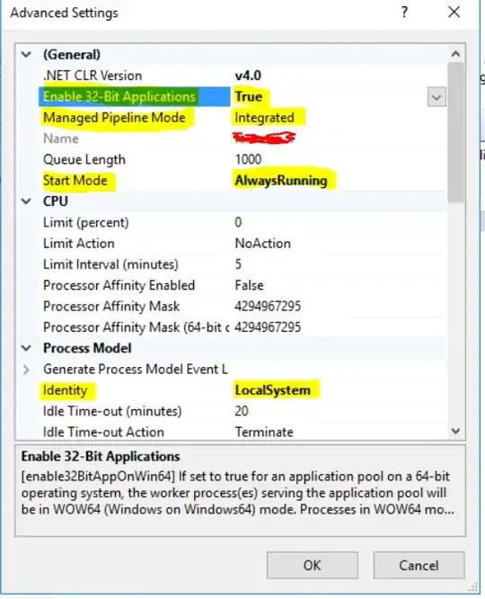485x599 pixels.
Task: Select the Start Mode AlwaysRunning value
Action: [281, 180]
